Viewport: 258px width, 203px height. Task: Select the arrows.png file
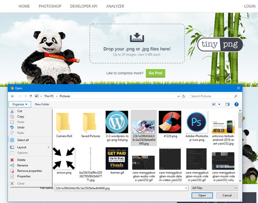coord(64,161)
